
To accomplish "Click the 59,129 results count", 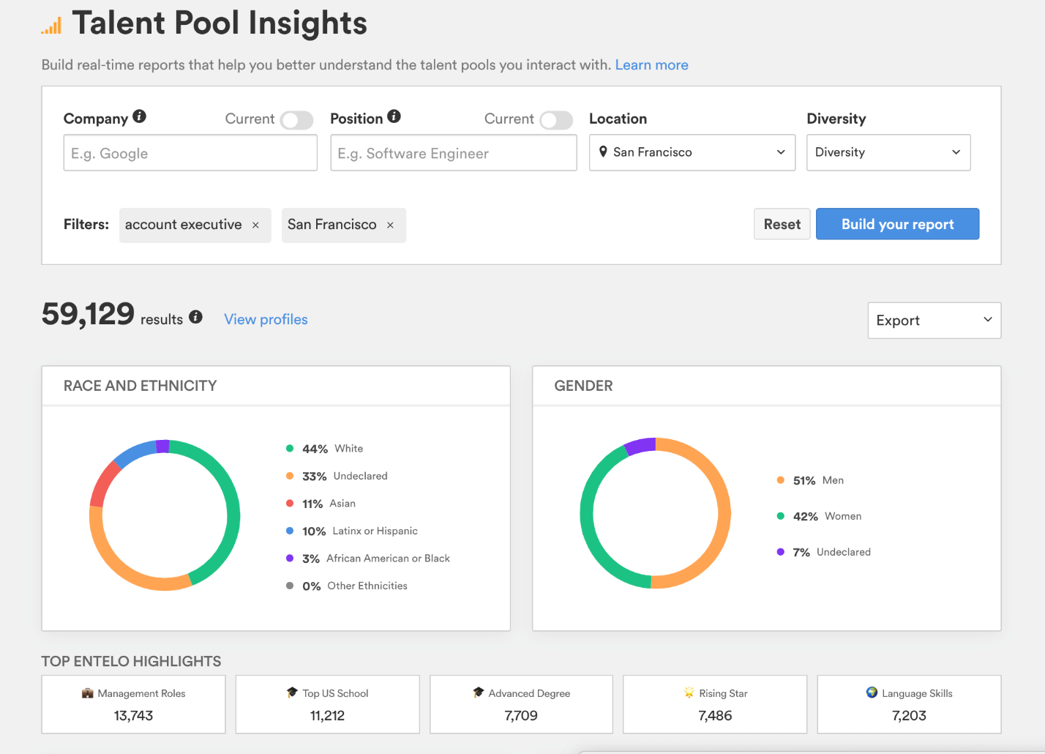I will pos(88,314).
